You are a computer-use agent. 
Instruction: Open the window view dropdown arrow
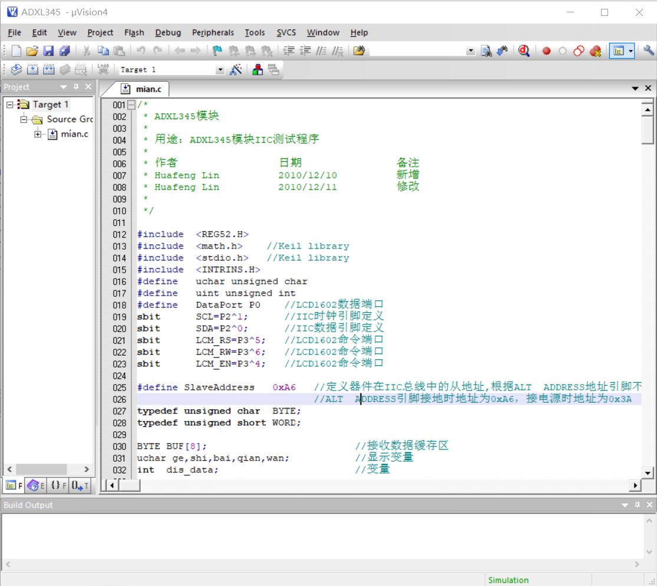pyautogui.click(x=630, y=51)
